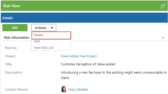
Task: Click the Actions dropdown arrow
Action: (52, 28)
